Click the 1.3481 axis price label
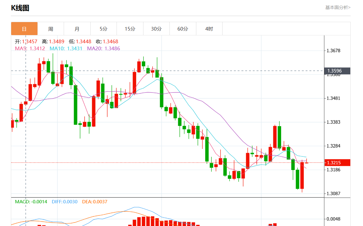The image size is (363, 226). point(334,98)
